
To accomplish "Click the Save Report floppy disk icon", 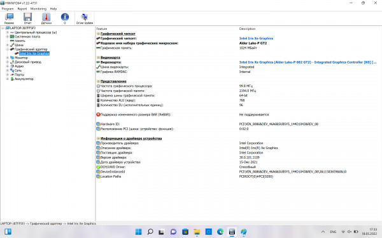I will click(27, 18).
